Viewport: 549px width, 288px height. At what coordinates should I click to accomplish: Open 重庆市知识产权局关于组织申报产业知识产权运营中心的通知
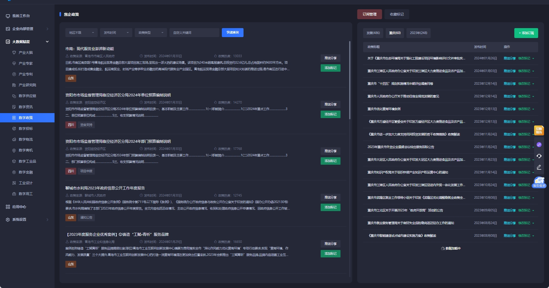click(408, 172)
